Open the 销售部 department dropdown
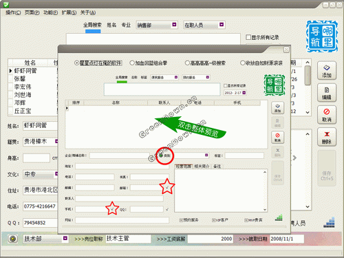The width and height of the screenshot is (344, 258). 174,25
